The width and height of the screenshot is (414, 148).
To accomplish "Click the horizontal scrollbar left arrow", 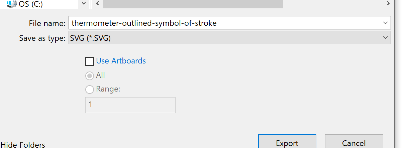I will point(97,3).
